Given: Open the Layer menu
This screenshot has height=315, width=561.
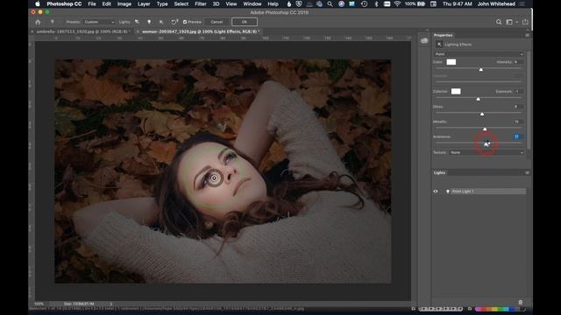Looking at the screenshot, I should click(144, 3).
